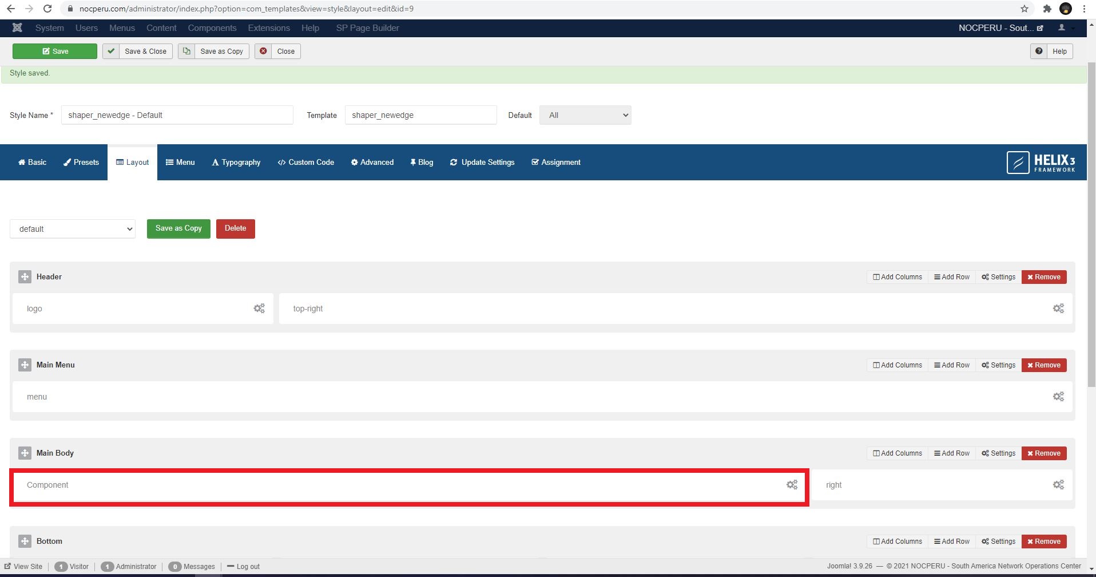Switch to the Presets tab
Image resolution: width=1096 pixels, height=577 pixels.
click(81, 163)
